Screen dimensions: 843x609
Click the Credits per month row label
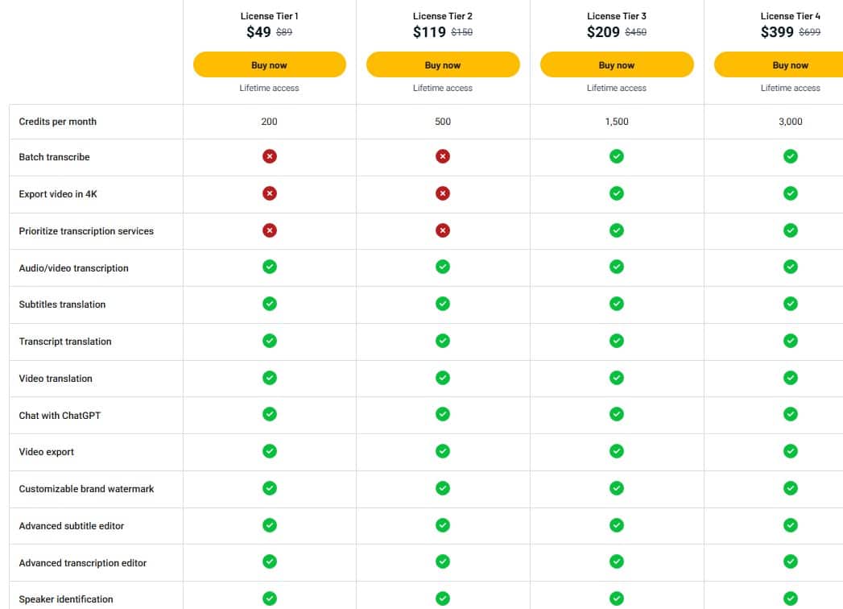coord(58,122)
